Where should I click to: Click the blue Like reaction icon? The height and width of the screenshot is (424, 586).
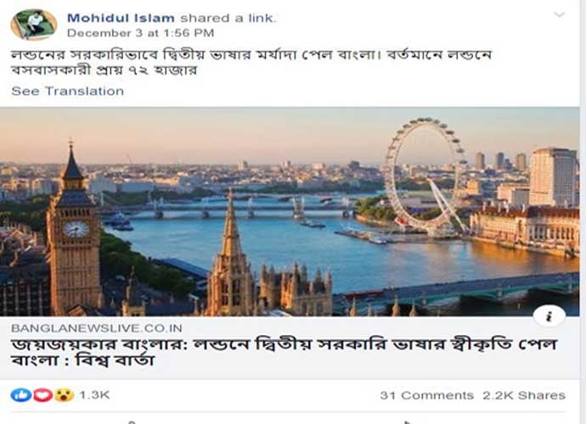click(20, 395)
